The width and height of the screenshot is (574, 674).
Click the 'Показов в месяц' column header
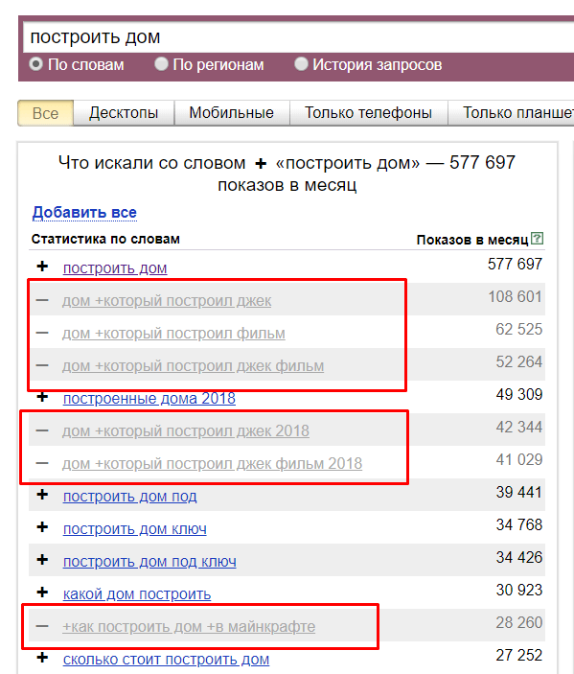click(472, 240)
